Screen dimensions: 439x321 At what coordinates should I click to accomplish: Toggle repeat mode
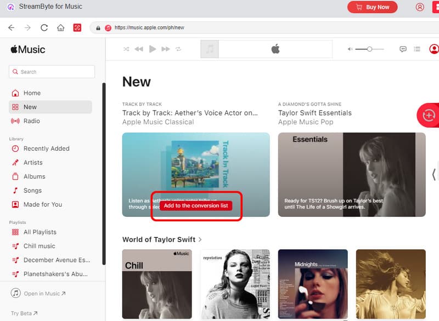178,49
